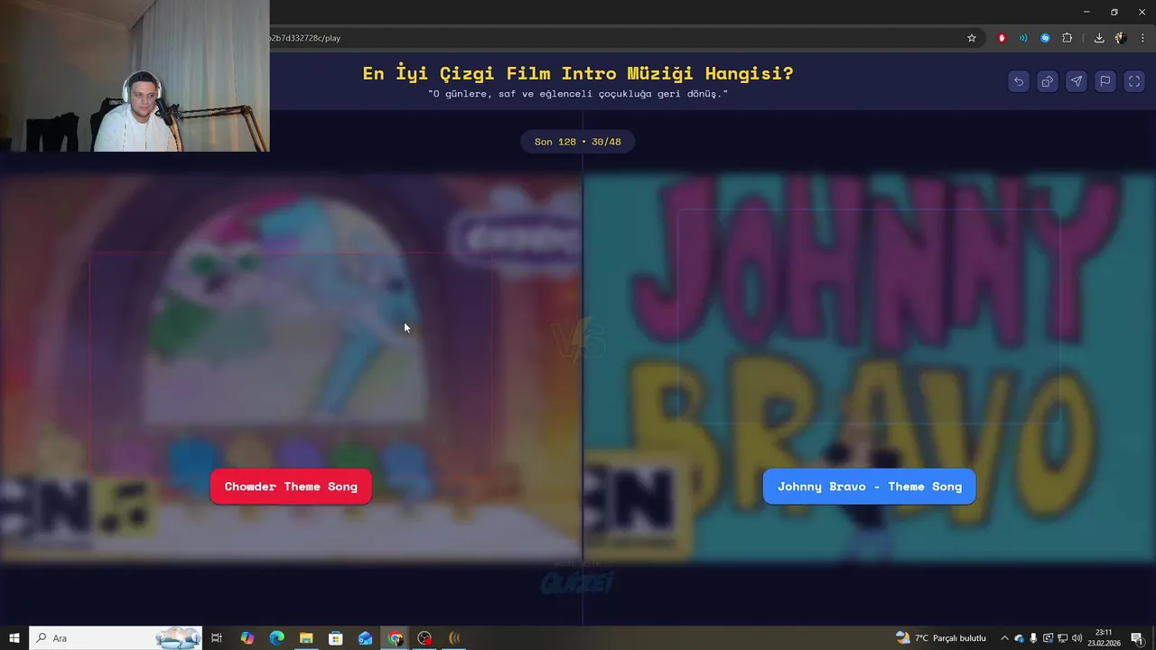This screenshot has height=650, width=1156.
Task: Click the browser address bar URL
Action: 305,38
